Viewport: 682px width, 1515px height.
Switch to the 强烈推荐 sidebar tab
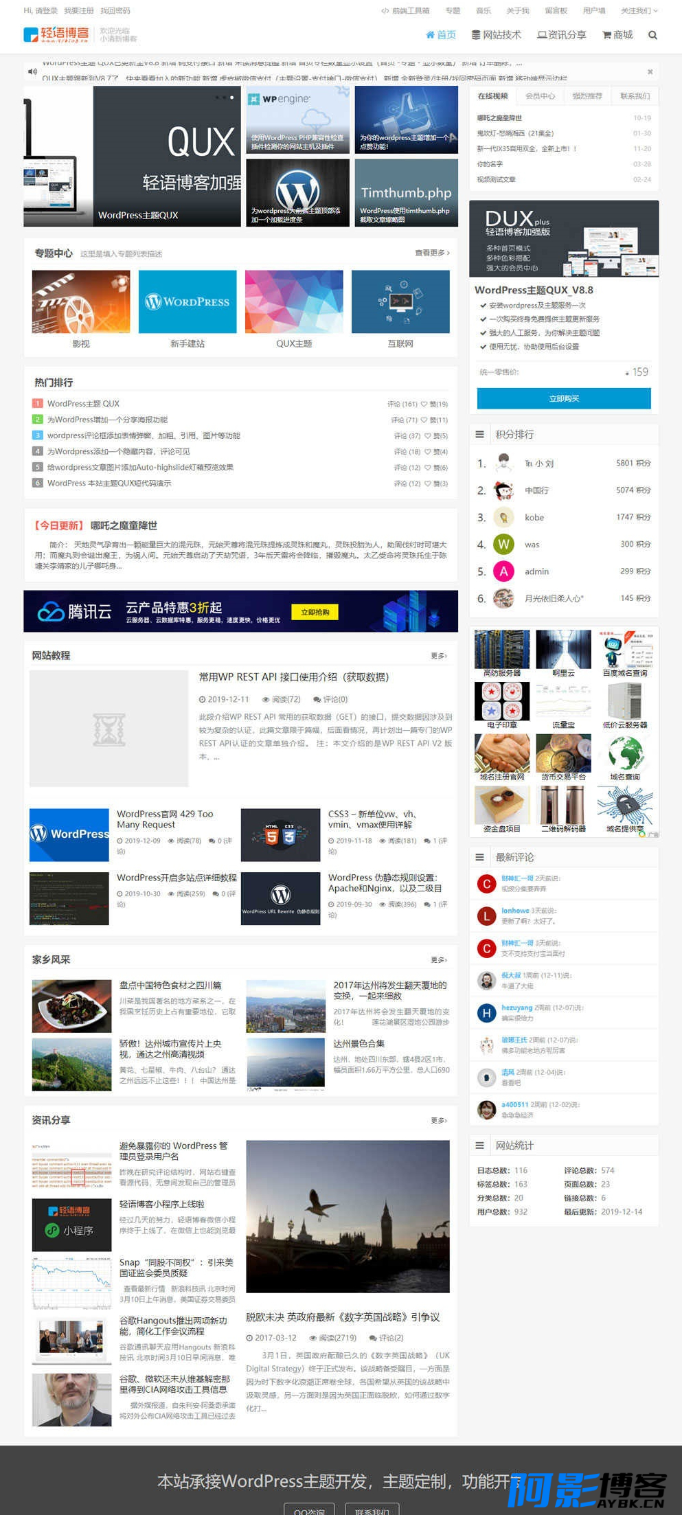point(587,96)
